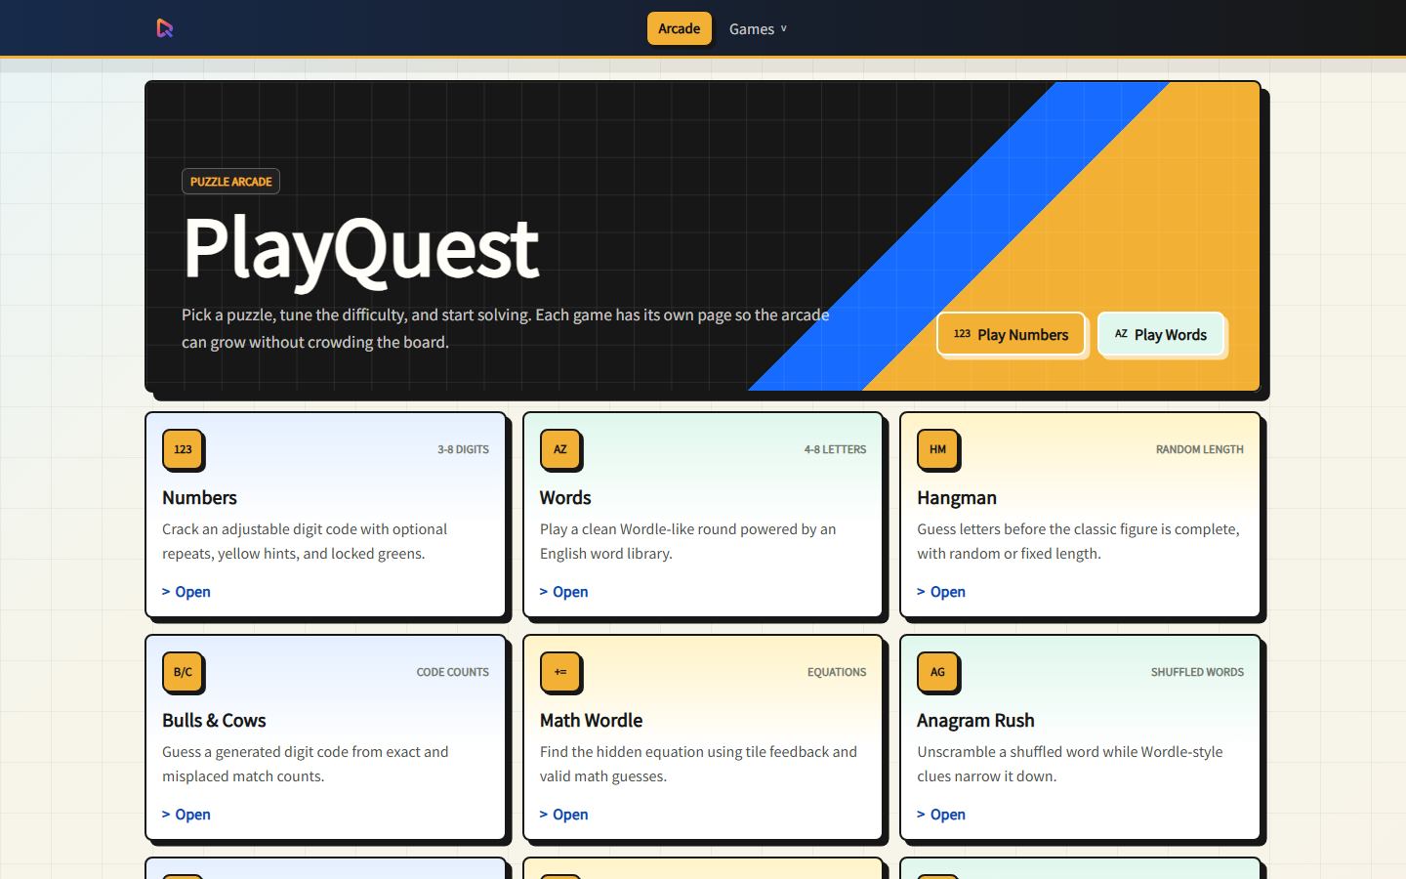This screenshot has width=1406, height=879.
Task: Select the Arcade tab in navbar
Action: point(680,28)
